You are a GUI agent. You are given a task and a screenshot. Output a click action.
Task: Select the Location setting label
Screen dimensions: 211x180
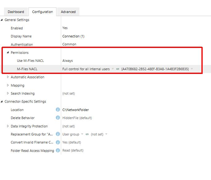click(x=17, y=110)
